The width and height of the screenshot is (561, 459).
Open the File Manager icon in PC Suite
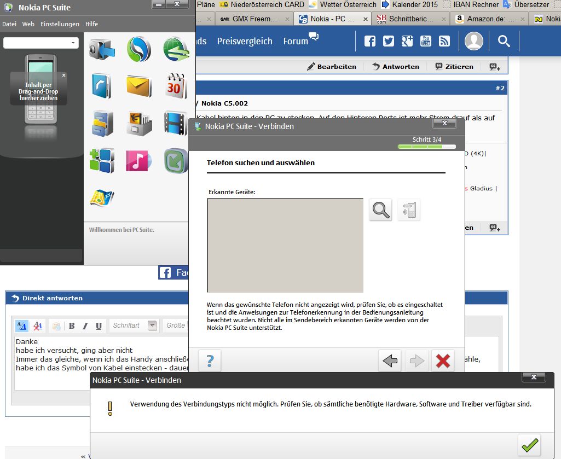(102, 124)
